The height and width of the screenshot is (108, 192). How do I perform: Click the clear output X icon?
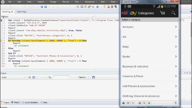tap(30, 77)
